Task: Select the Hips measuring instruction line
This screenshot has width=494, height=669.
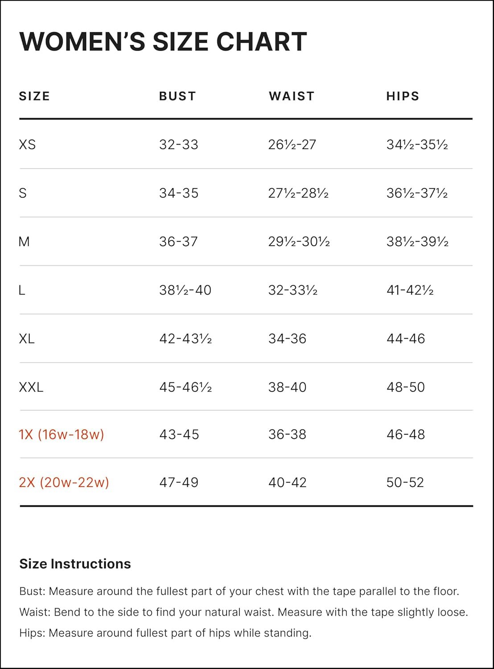Action: click(x=165, y=633)
